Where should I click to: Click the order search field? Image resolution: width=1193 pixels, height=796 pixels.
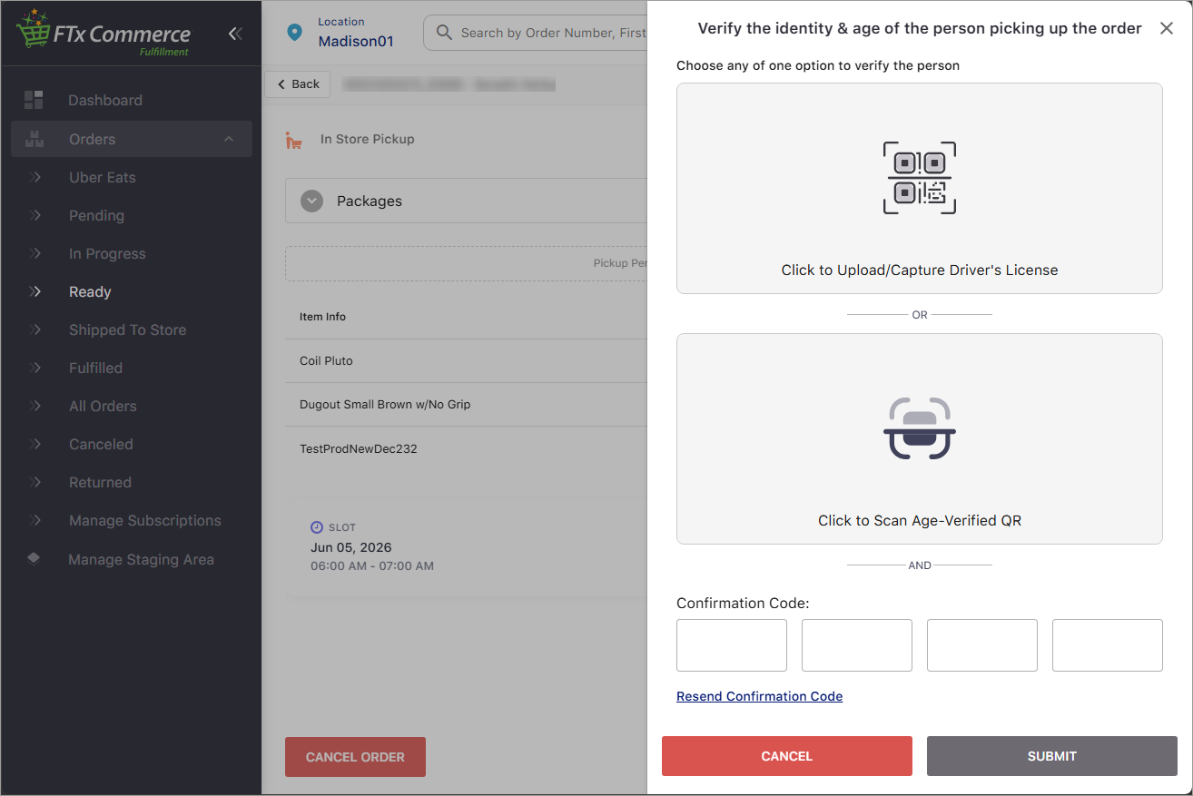536,33
